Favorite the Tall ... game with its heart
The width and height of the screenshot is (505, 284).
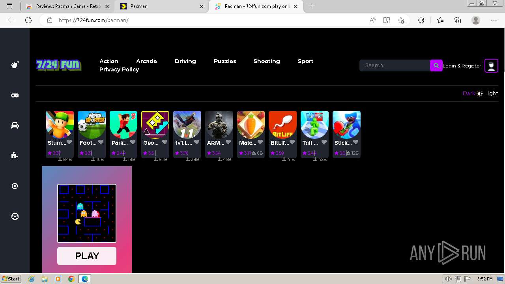(324, 142)
